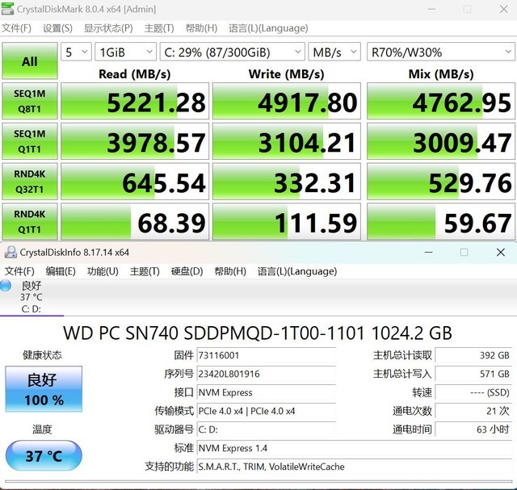Open CrystalDiskInfo 帮助(H) menu

[230, 271]
